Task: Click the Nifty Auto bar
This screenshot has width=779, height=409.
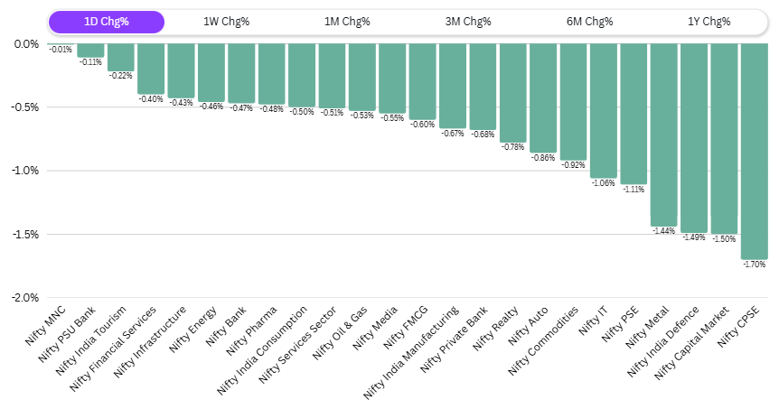Action: [x=543, y=98]
